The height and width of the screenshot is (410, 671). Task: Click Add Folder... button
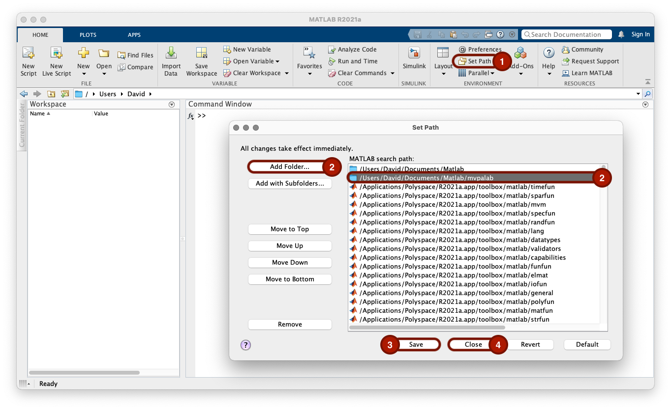[x=290, y=167]
